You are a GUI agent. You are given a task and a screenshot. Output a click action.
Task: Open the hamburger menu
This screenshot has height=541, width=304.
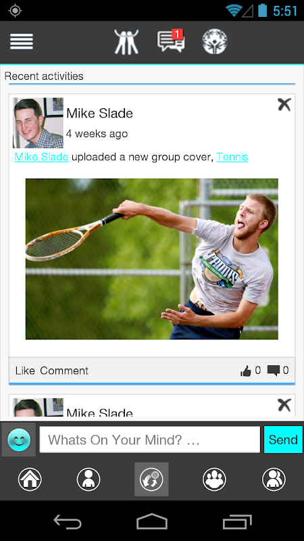tap(22, 42)
